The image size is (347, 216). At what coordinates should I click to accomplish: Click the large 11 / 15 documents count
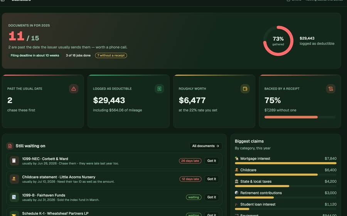point(24,37)
